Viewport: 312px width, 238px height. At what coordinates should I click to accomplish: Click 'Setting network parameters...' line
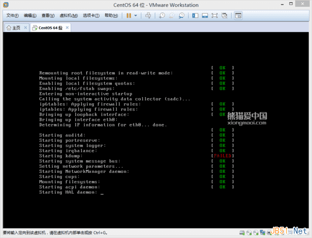[81, 166]
